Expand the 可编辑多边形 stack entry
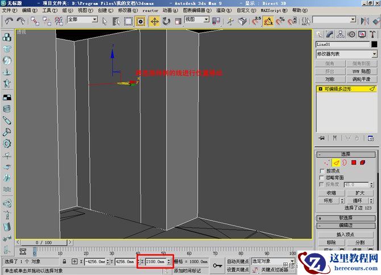The width and height of the screenshot is (381, 275). coord(320,89)
